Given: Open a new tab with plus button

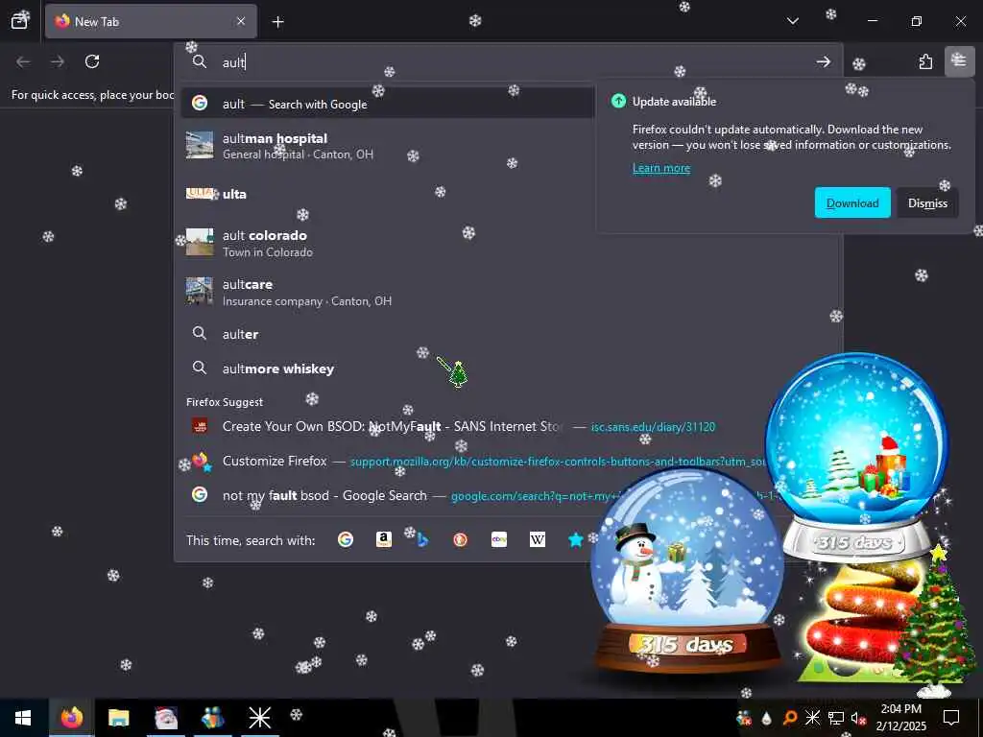Looking at the screenshot, I should point(277,22).
